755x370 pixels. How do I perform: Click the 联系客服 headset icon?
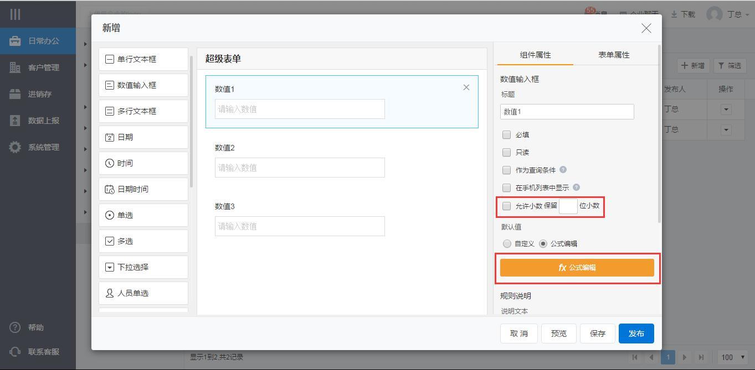(x=15, y=352)
